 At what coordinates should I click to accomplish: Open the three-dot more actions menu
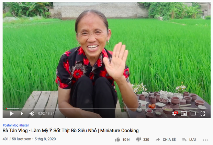205,140
